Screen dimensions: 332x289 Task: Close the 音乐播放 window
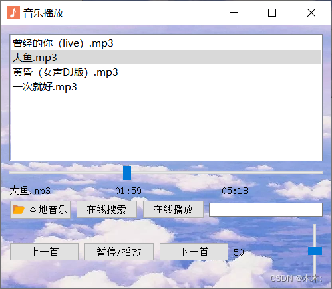pyautogui.click(x=311, y=13)
